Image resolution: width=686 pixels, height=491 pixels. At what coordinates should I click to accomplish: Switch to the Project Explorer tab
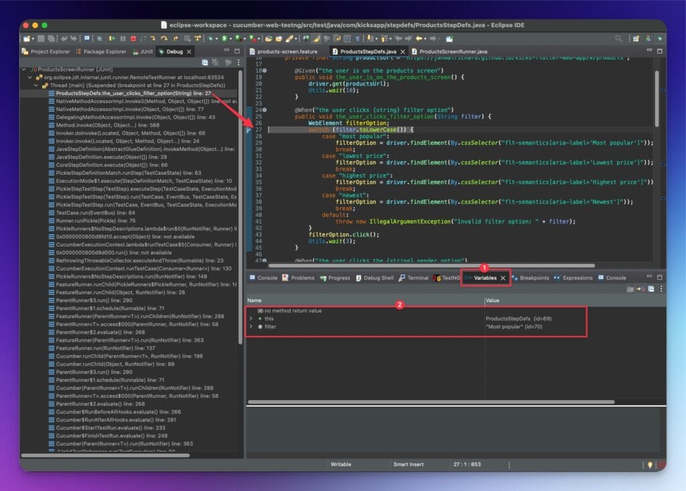click(x=46, y=51)
